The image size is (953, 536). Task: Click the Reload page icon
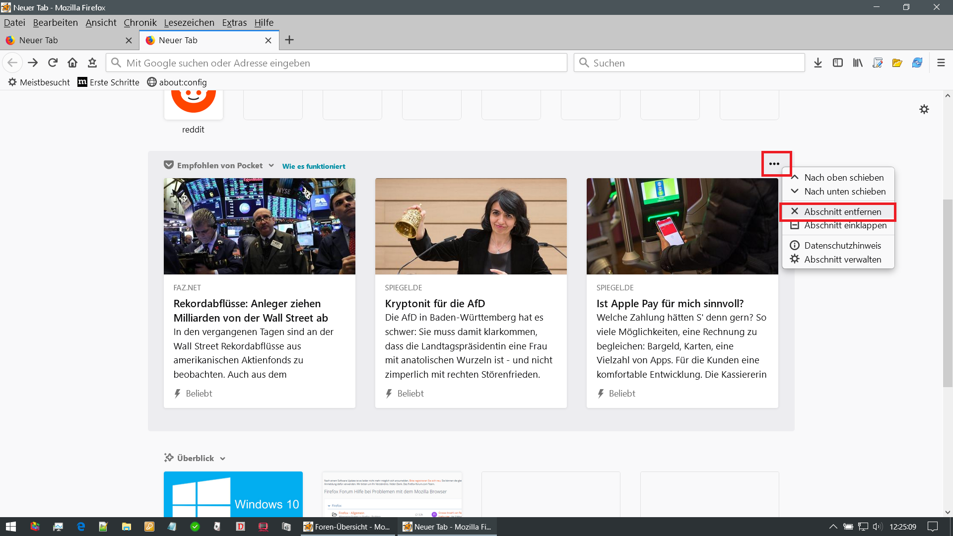[x=53, y=63]
